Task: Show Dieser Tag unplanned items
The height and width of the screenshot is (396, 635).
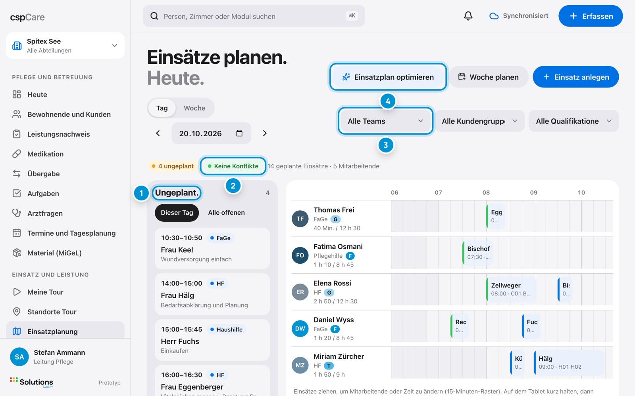Action: tap(177, 213)
